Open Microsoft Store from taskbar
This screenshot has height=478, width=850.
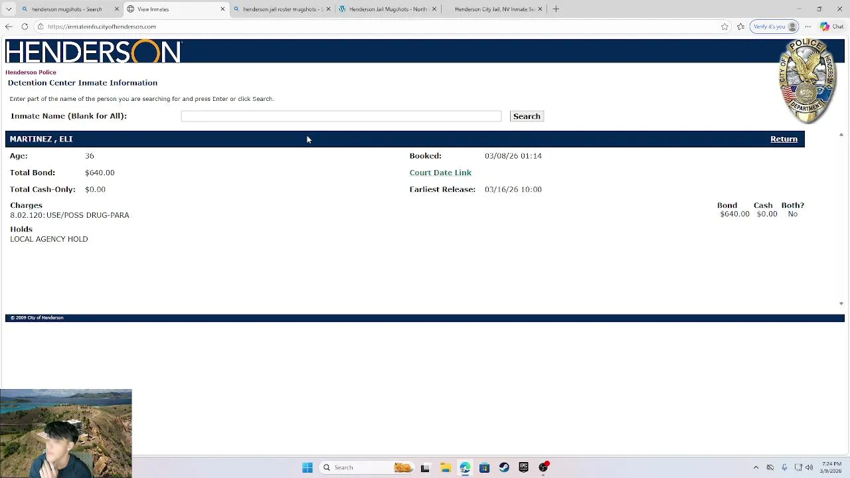(484, 467)
